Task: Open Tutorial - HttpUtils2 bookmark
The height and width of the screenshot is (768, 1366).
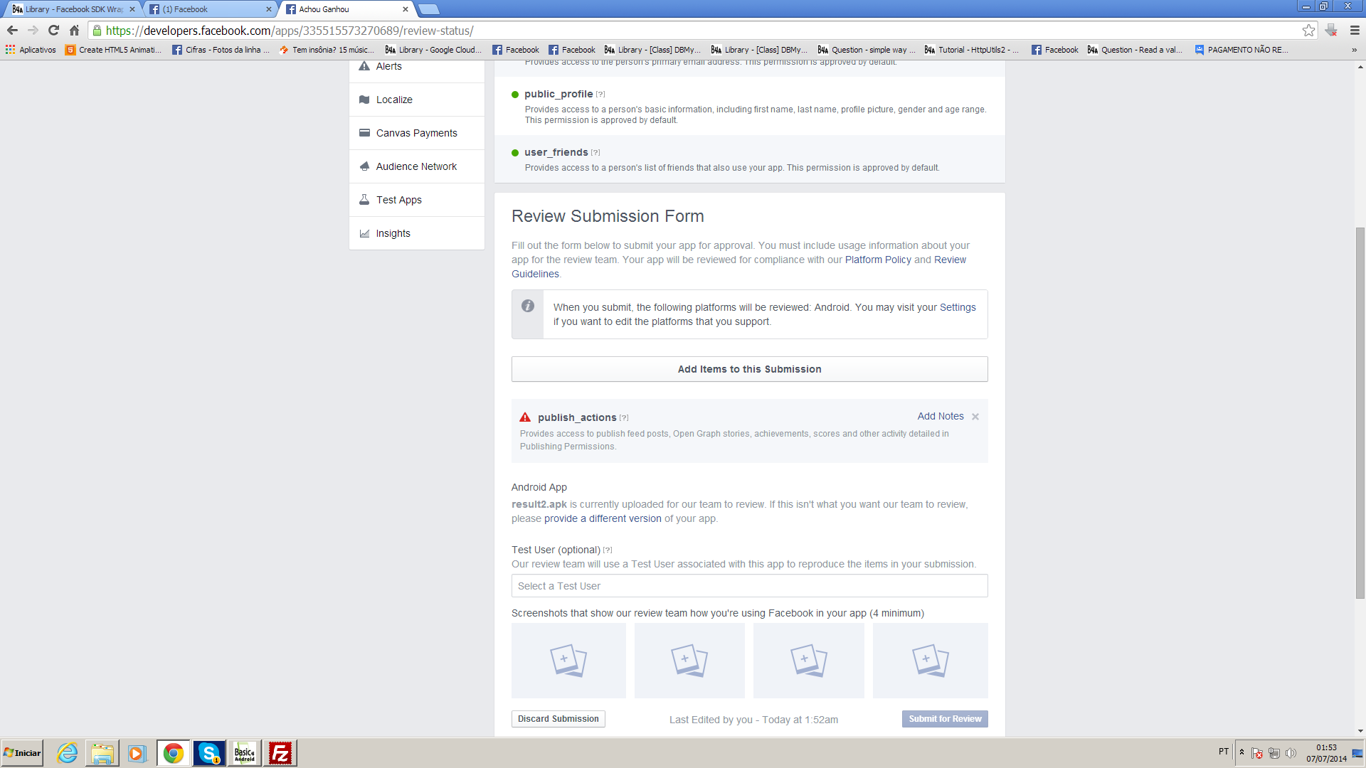Action: coord(972,50)
